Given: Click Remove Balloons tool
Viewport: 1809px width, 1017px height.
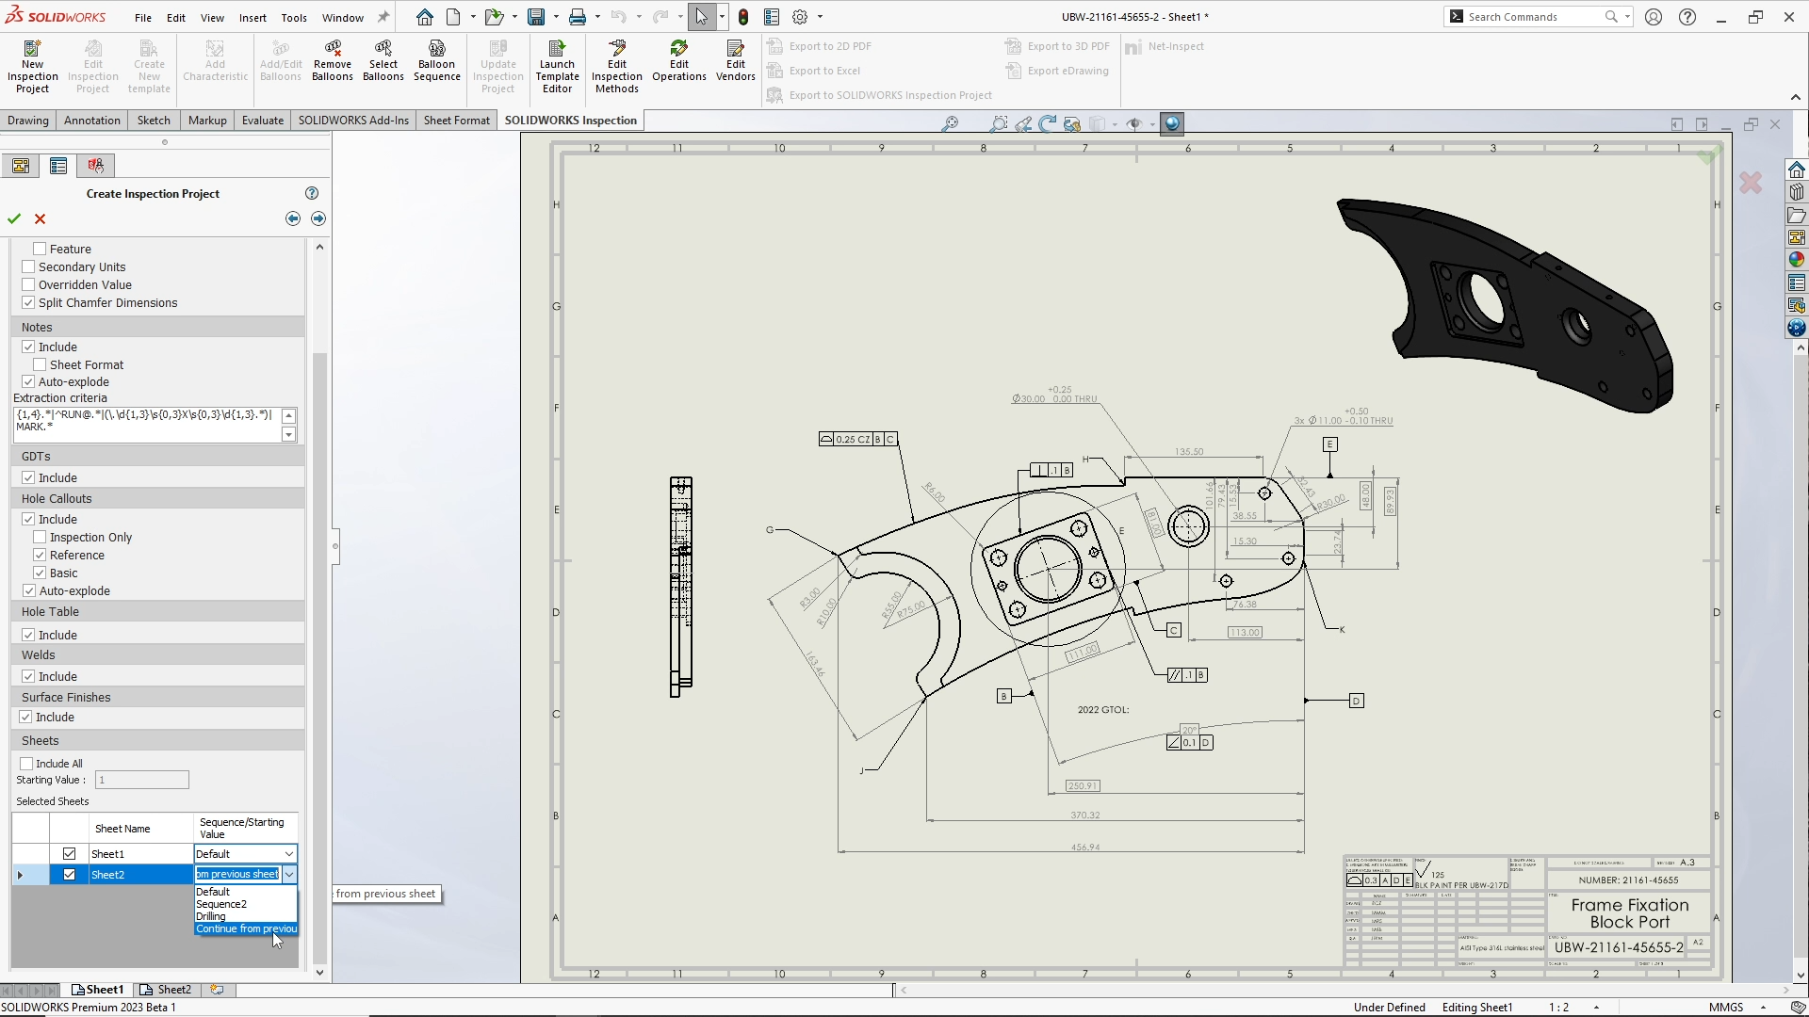Looking at the screenshot, I should [x=333, y=60].
